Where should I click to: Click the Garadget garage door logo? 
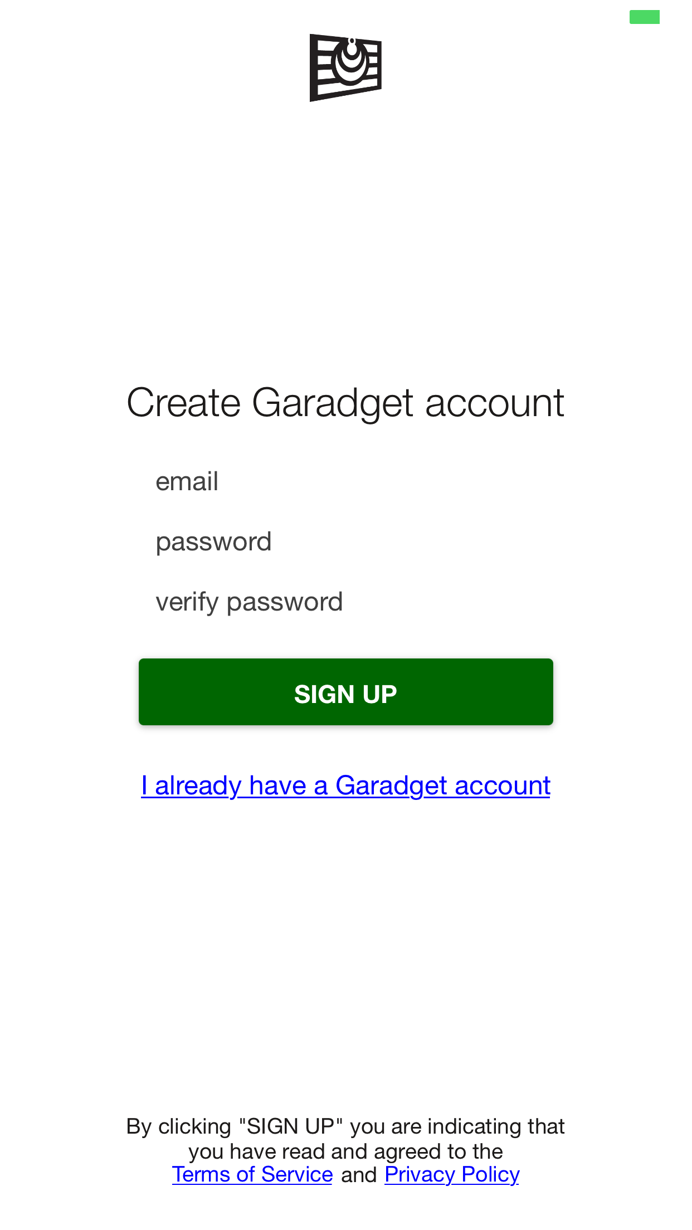[x=345, y=67]
